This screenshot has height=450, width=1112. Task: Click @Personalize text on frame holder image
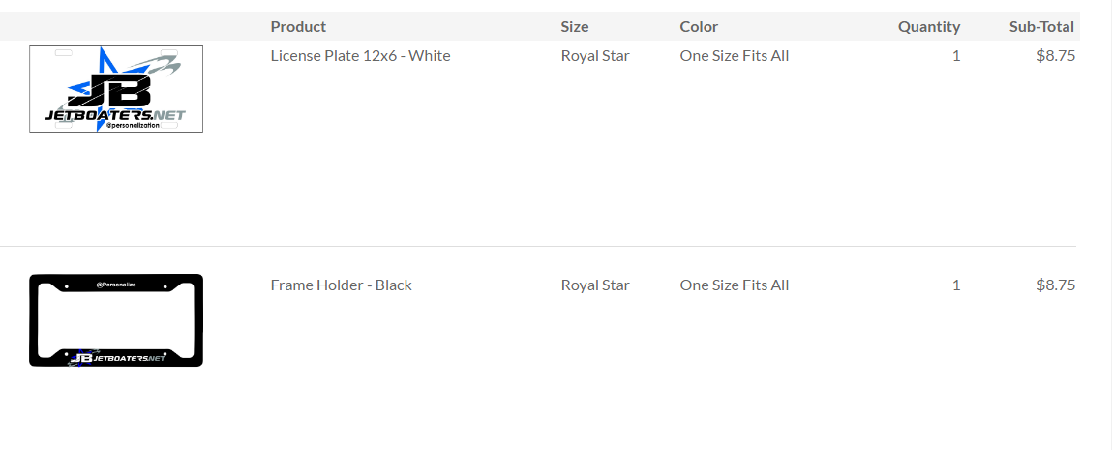115,285
